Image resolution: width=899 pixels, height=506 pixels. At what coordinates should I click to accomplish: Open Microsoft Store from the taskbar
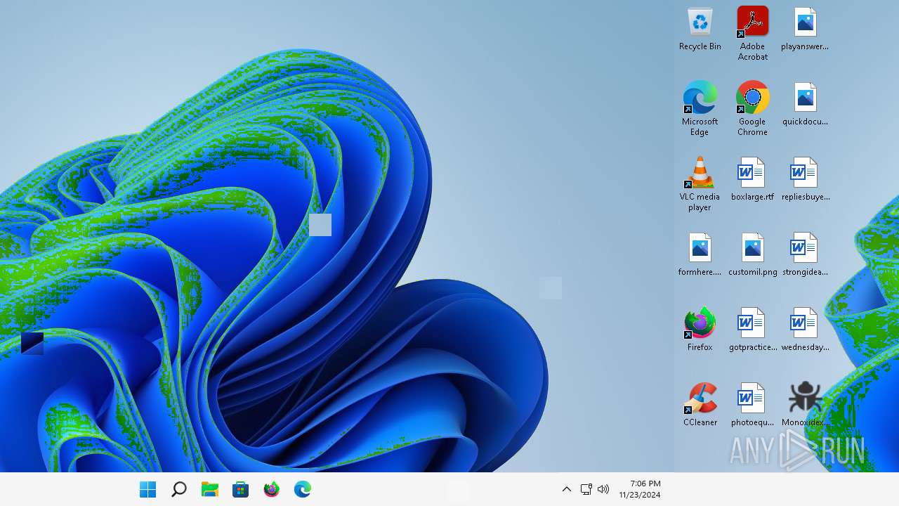[x=241, y=490]
